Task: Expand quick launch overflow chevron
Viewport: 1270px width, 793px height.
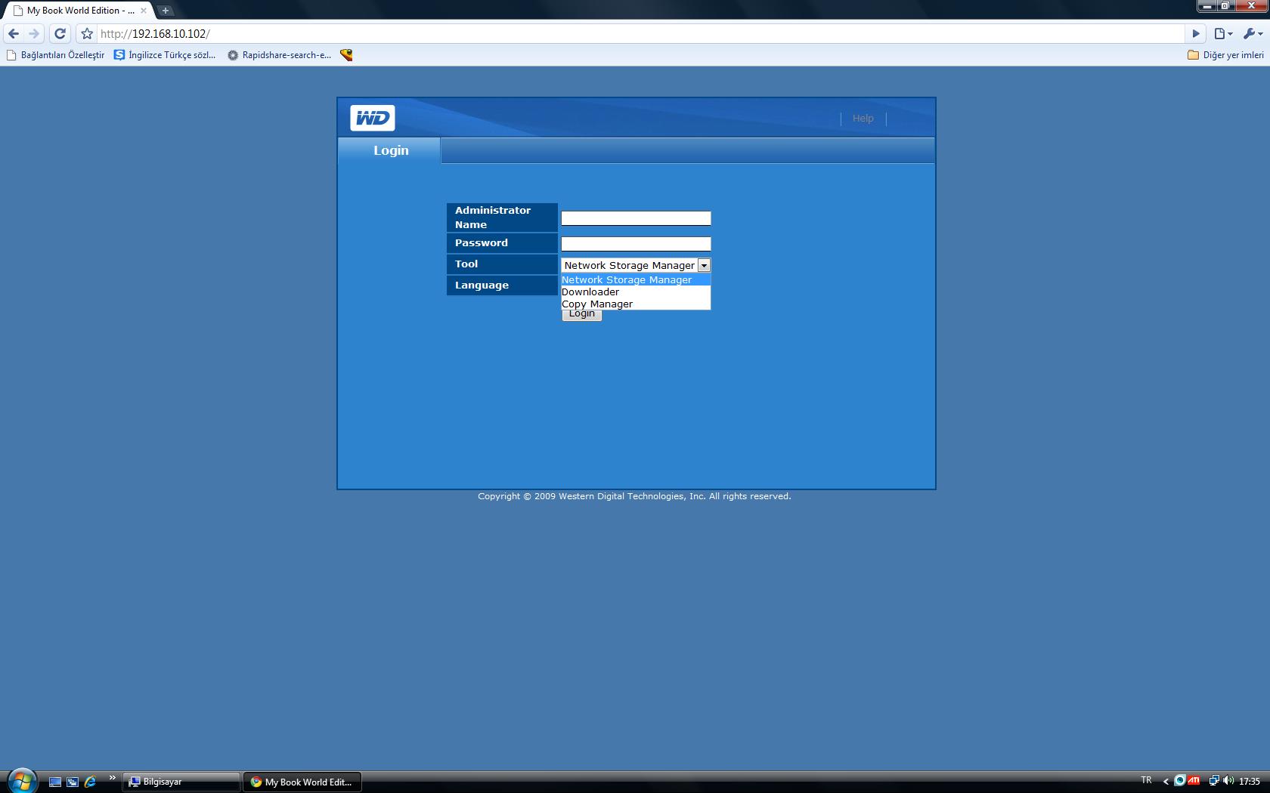Action: pyautogui.click(x=112, y=778)
